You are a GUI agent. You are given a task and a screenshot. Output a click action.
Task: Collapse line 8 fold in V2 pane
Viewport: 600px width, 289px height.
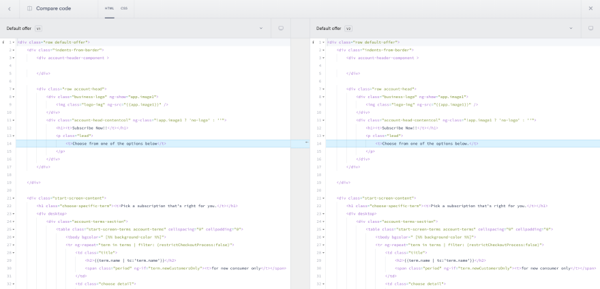[324, 97]
